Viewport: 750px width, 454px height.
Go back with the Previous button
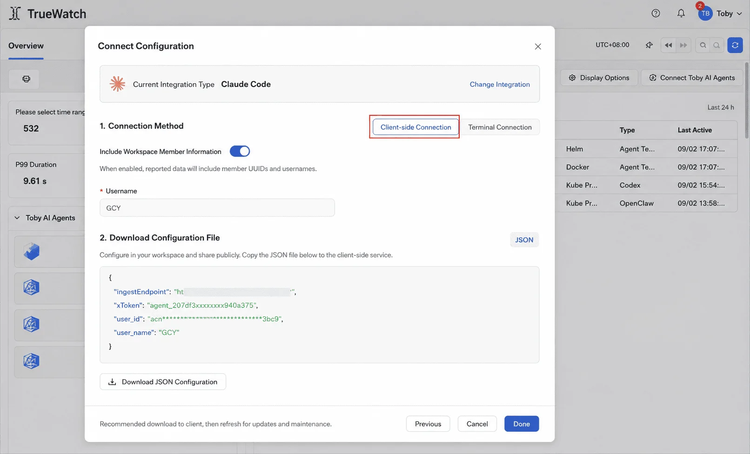428,424
